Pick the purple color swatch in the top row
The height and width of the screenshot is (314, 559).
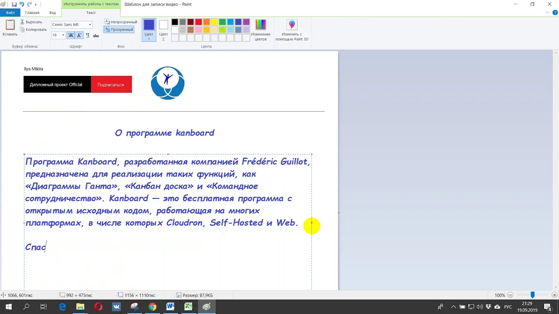[246, 22]
